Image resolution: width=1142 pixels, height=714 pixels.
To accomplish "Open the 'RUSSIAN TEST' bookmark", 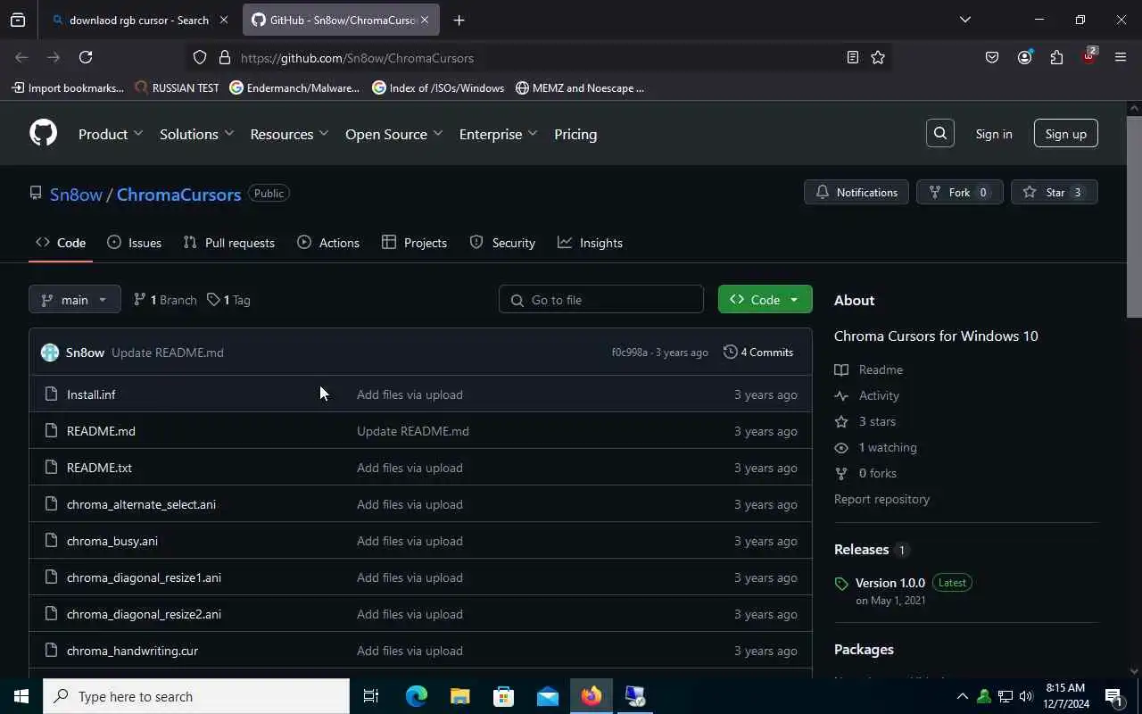I will 177,88.
